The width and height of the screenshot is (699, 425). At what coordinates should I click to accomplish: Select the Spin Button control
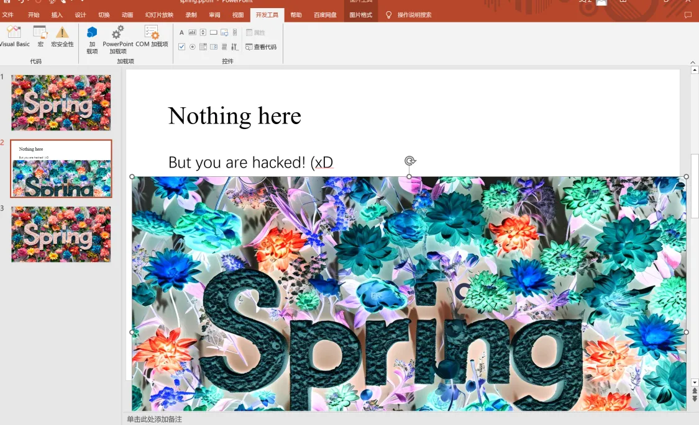point(203,32)
